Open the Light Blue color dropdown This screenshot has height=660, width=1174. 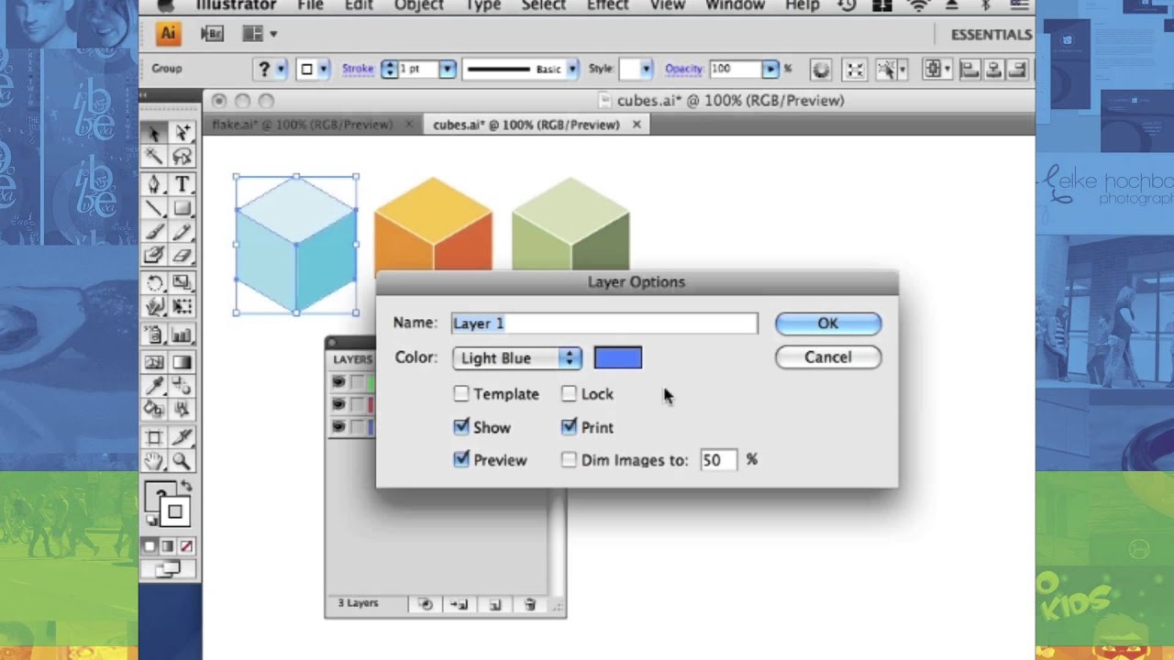pos(517,358)
